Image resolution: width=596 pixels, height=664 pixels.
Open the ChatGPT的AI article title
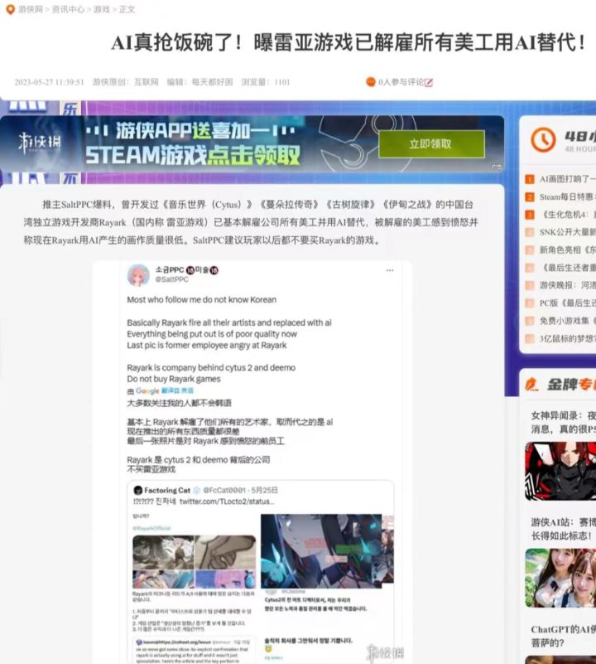pyautogui.click(x=564, y=636)
